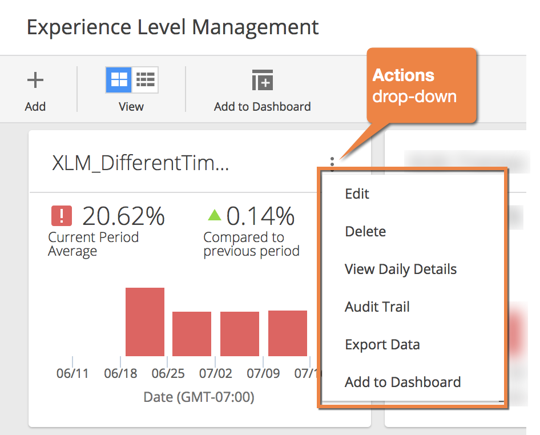Choose Delete from actions menu
The image size is (540, 435).
[365, 231]
